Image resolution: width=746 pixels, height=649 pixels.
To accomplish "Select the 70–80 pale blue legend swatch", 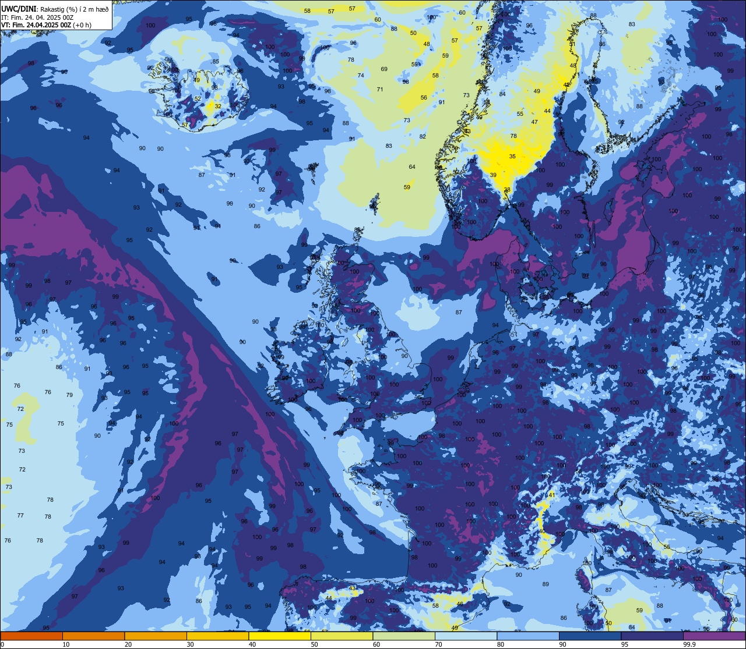I will (x=466, y=636).
